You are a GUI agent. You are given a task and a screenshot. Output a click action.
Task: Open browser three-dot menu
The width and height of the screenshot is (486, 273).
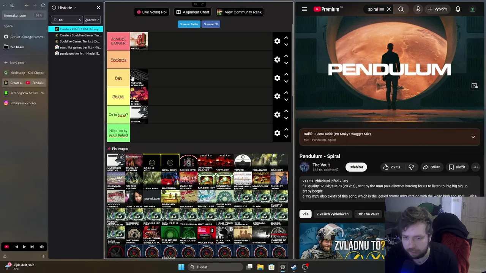pos(5,5)
